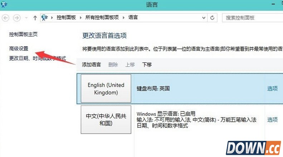Expand chevron before 所有控制面板项 breadcrumb
The image size is (283, 157).
click(x=80, y=18)
